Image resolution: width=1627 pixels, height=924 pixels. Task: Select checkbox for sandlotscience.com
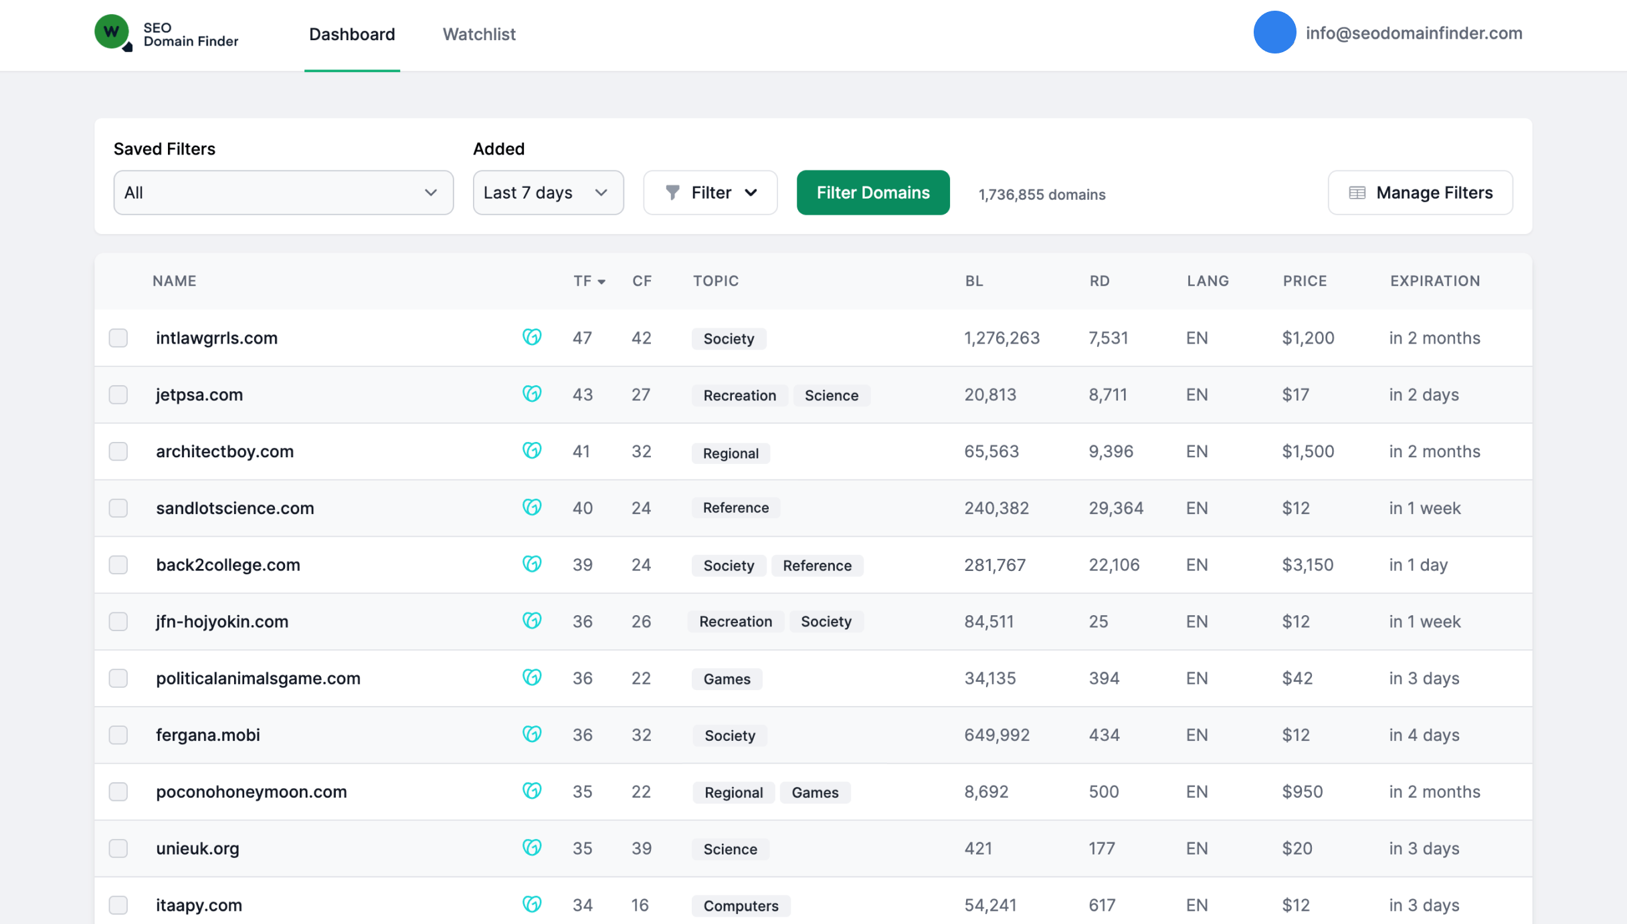coord(118,508)
